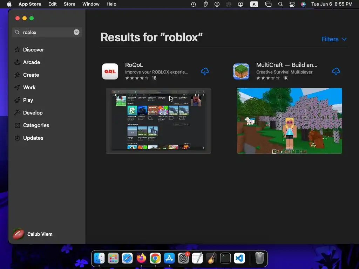Click the Stage Manager windows icon
The height and width of the screenshot is (269, 359).
pos(268,4)
